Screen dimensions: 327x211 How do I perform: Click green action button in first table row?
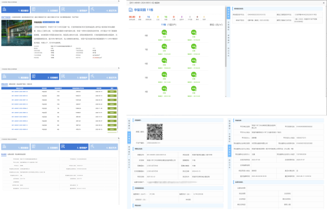(112, 92)
